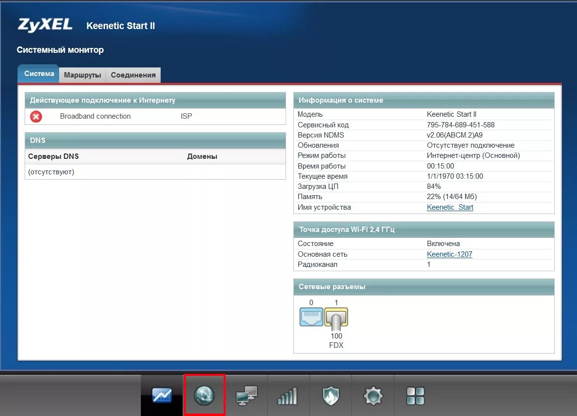Click the Информация о системе panel header

tap(424, 100)
